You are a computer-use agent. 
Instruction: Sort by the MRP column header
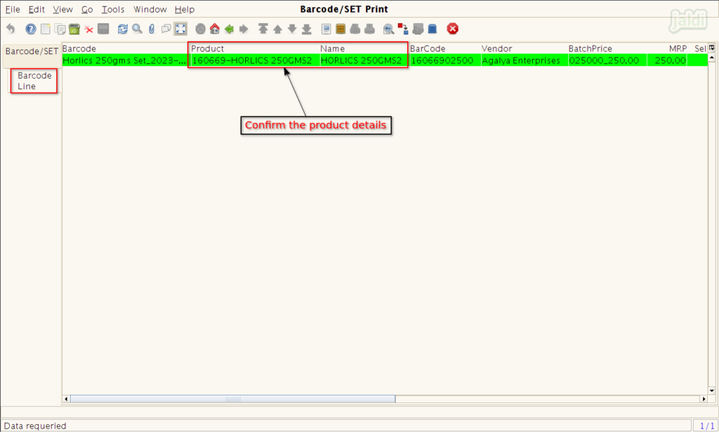pos(667,48)
